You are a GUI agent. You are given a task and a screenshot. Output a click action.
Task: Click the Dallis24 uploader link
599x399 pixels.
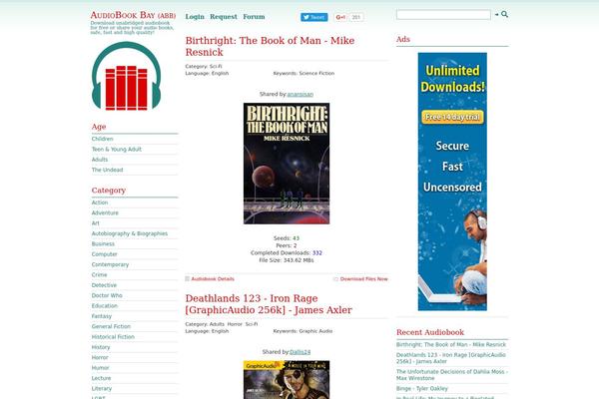coord(299,352)
